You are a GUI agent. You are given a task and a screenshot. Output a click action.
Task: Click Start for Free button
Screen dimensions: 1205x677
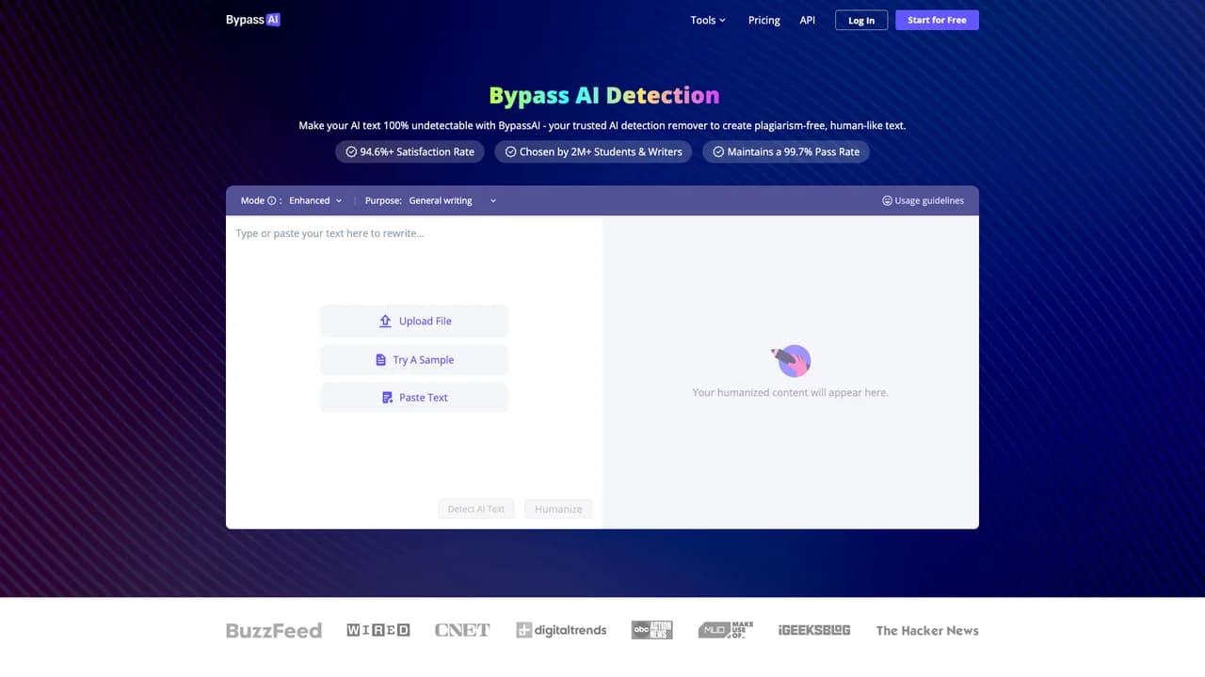click(937, 20)
